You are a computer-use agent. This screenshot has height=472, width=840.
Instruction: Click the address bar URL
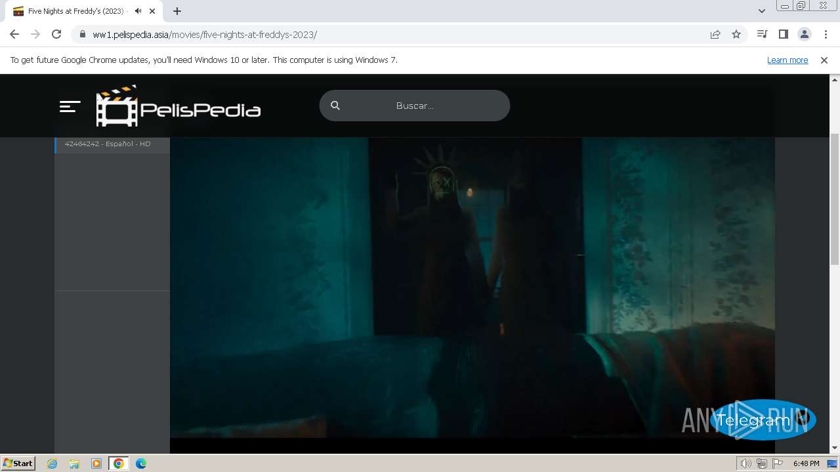(205, 35)
